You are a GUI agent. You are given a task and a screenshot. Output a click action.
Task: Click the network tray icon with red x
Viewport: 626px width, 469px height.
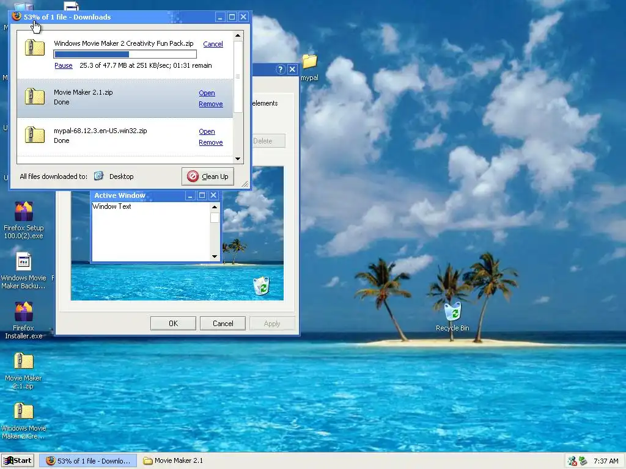click(x=572, y=461)
